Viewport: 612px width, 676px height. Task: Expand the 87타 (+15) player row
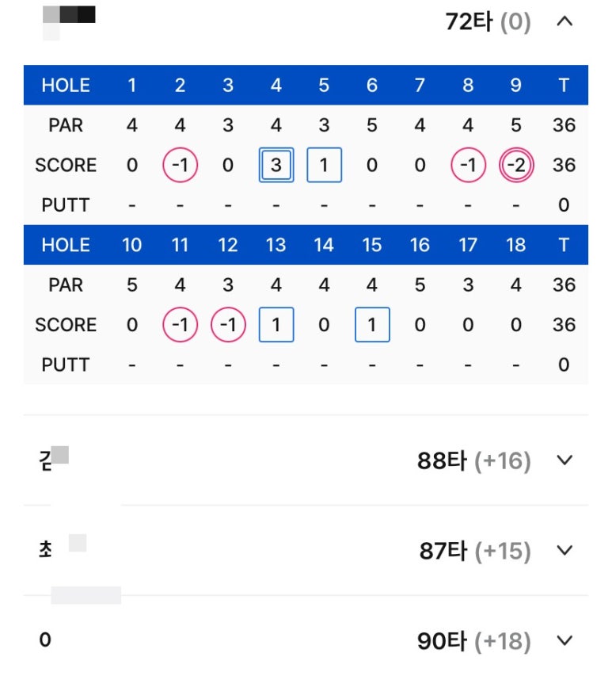306,550
